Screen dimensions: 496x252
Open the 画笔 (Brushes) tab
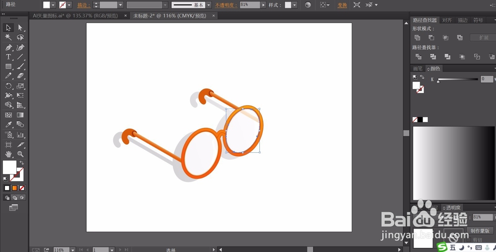(x=418, y=68)
